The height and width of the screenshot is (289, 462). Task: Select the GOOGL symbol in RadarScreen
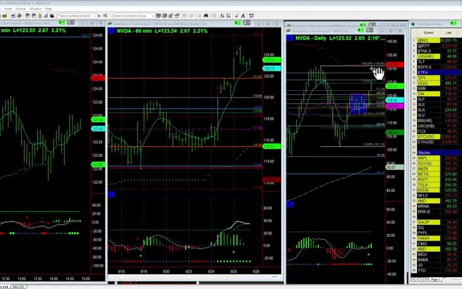click(x=428, y=164)
